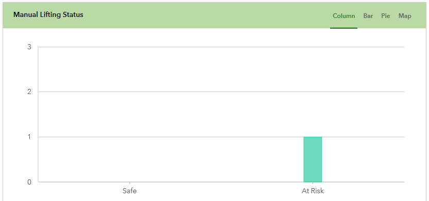
Task: Click the y-axis value 0 label
Action: point(29,182)
